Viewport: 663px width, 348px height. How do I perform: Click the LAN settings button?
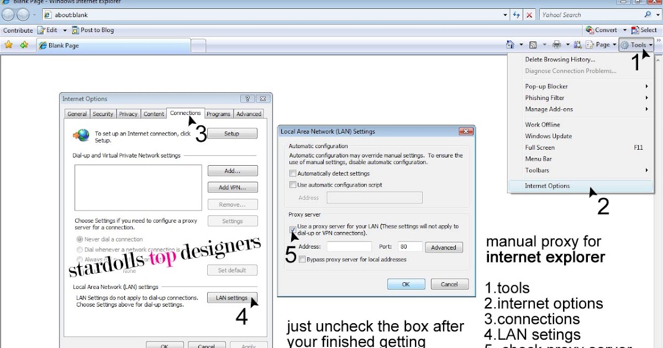[x=232, y=298]
